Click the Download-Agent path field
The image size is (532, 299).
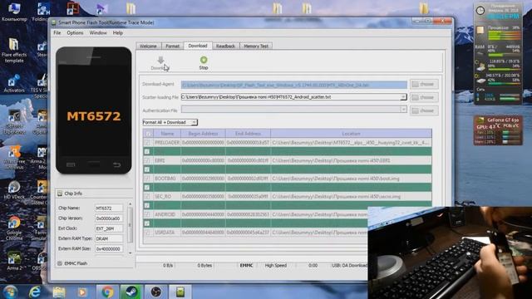click(x=293, y=85)
